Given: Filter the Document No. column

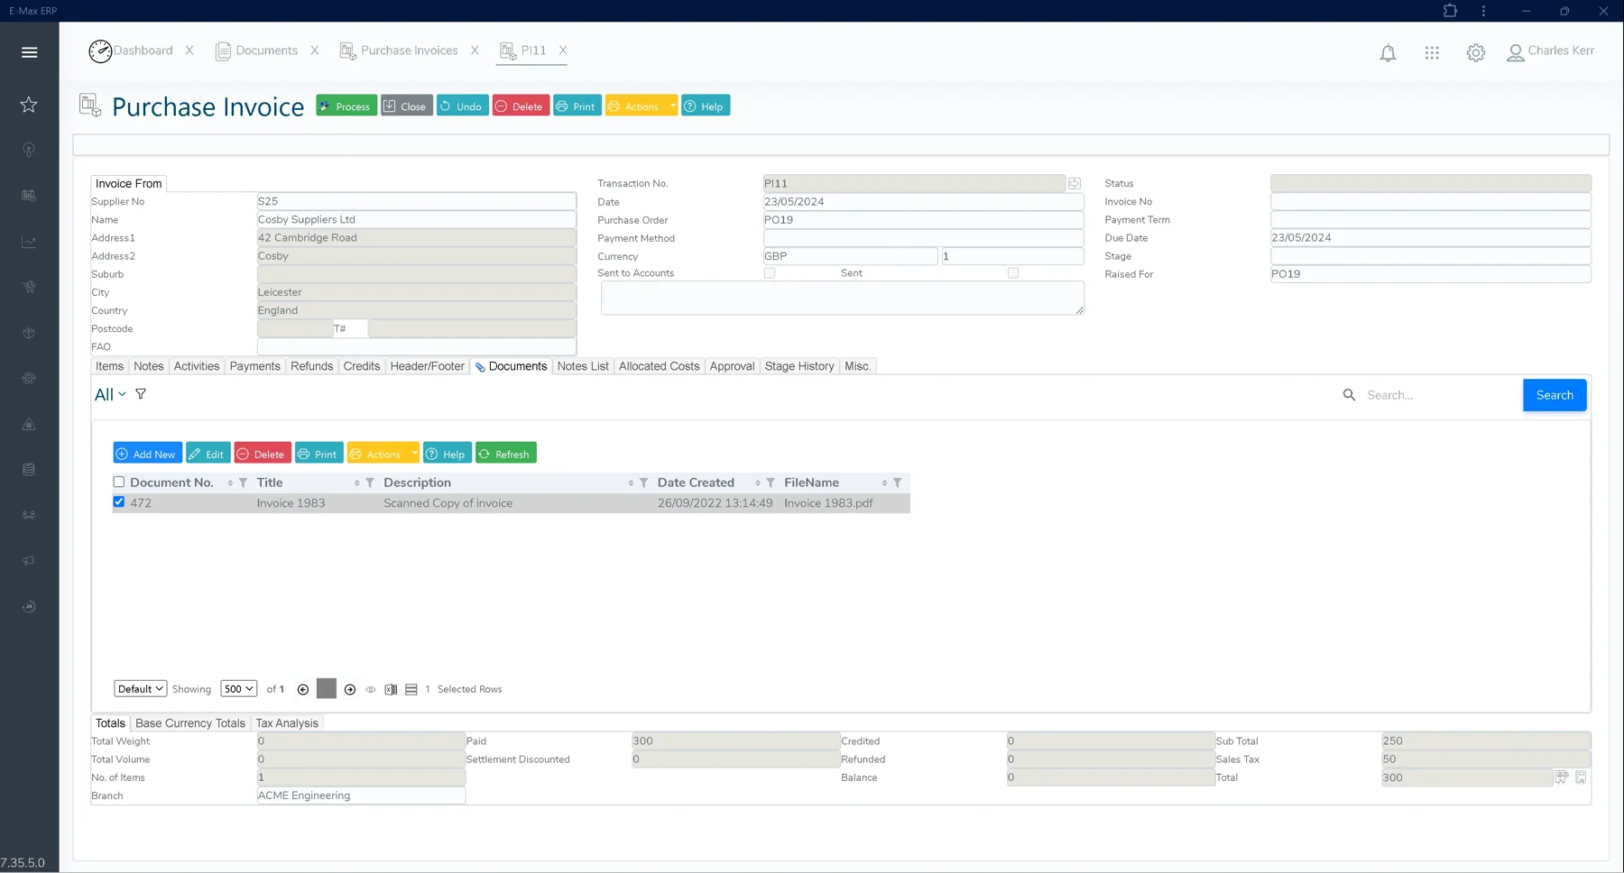Looking at the screenshot, I should coord(243,483).
